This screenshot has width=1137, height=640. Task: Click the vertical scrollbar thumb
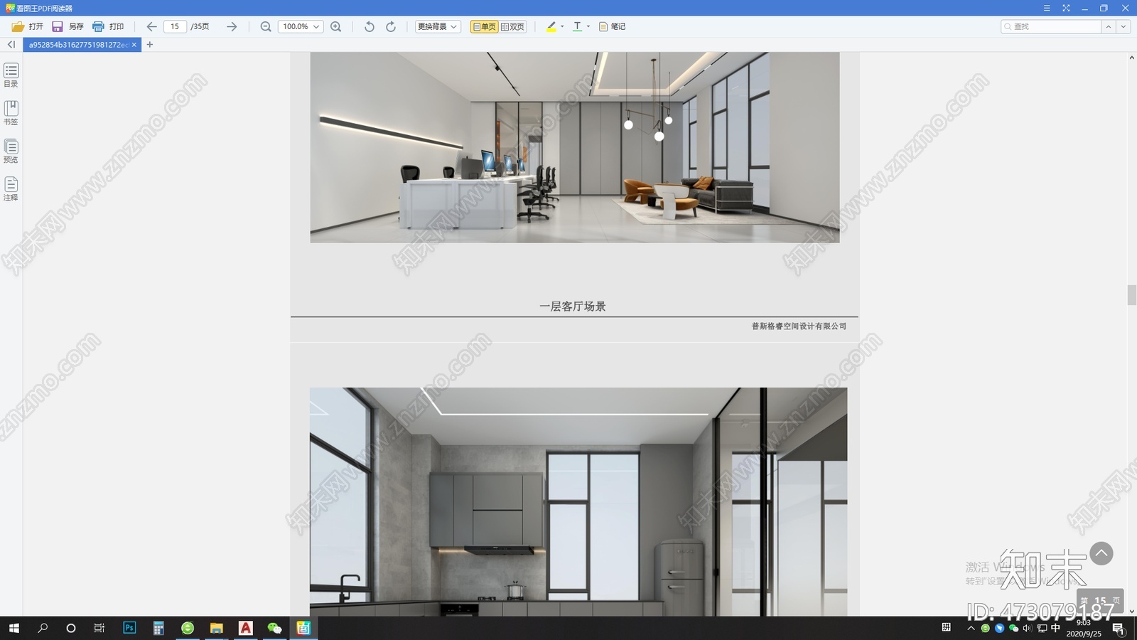click(x=1131, y=295)
